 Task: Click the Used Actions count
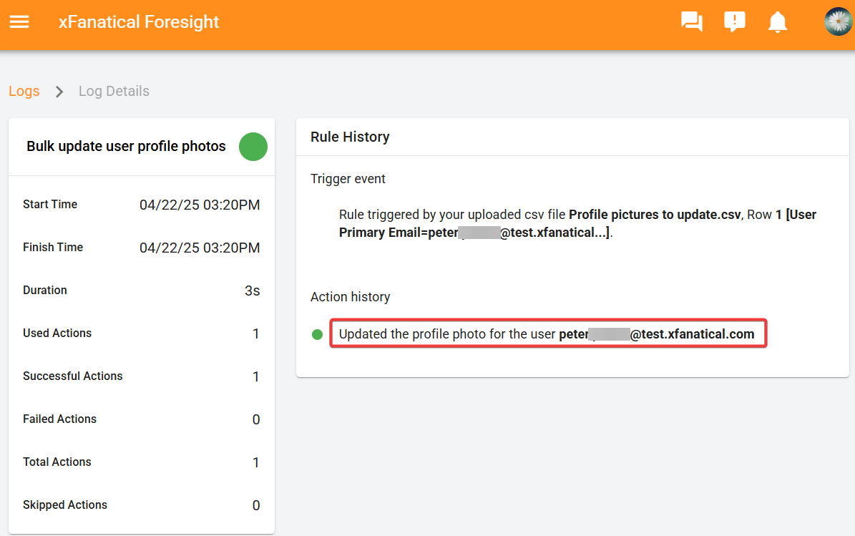coord(255,333)
